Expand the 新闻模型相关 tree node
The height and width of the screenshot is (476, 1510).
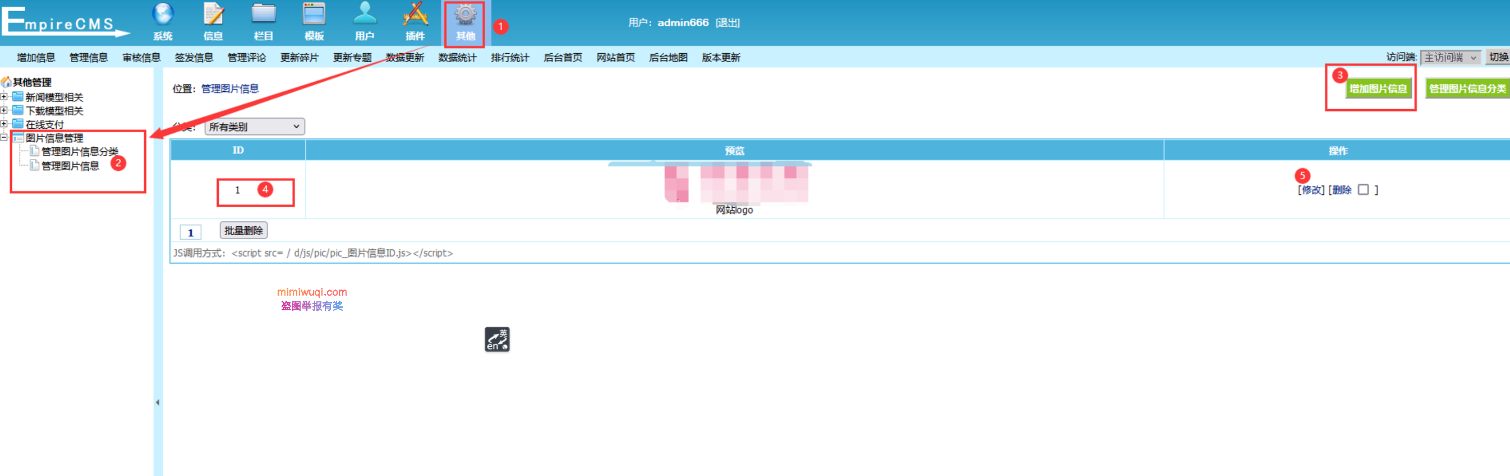coord(4,97)
